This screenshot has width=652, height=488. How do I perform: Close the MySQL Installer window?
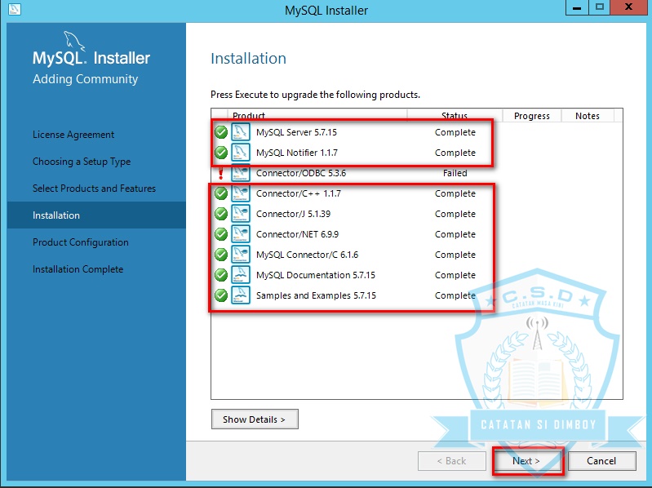628,7
